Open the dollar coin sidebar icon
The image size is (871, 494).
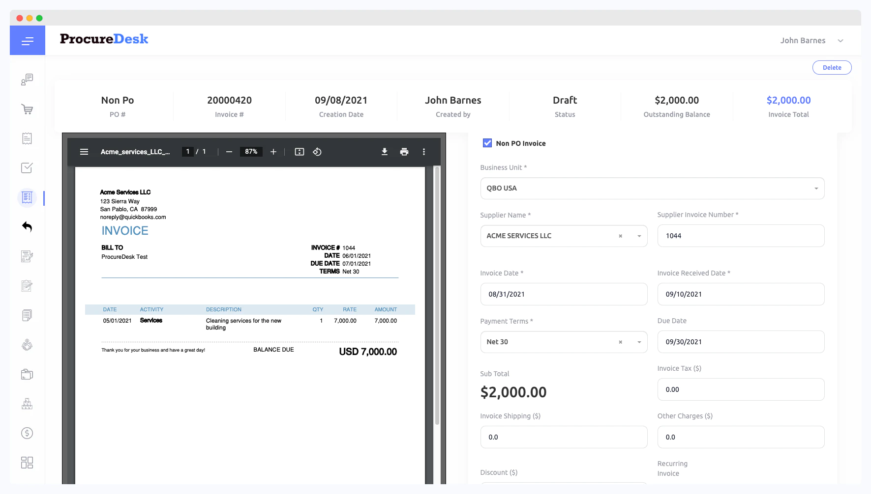tap(27, 433)
